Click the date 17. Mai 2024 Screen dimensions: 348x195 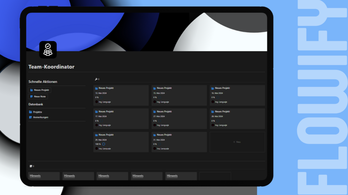pos(101,116)
